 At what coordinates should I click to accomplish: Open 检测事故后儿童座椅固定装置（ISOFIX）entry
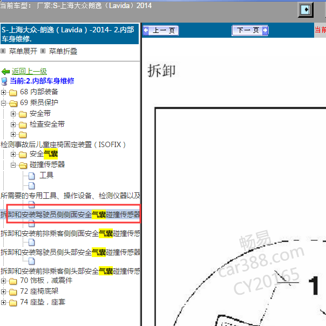click(63, 144)
